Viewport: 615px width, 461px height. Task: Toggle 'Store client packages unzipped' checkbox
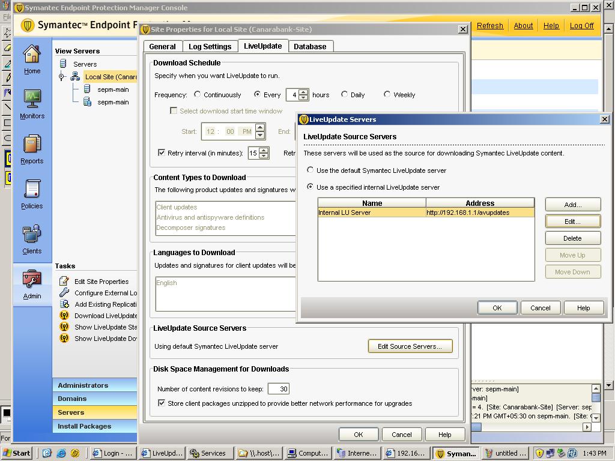click(x=162, y=403)
